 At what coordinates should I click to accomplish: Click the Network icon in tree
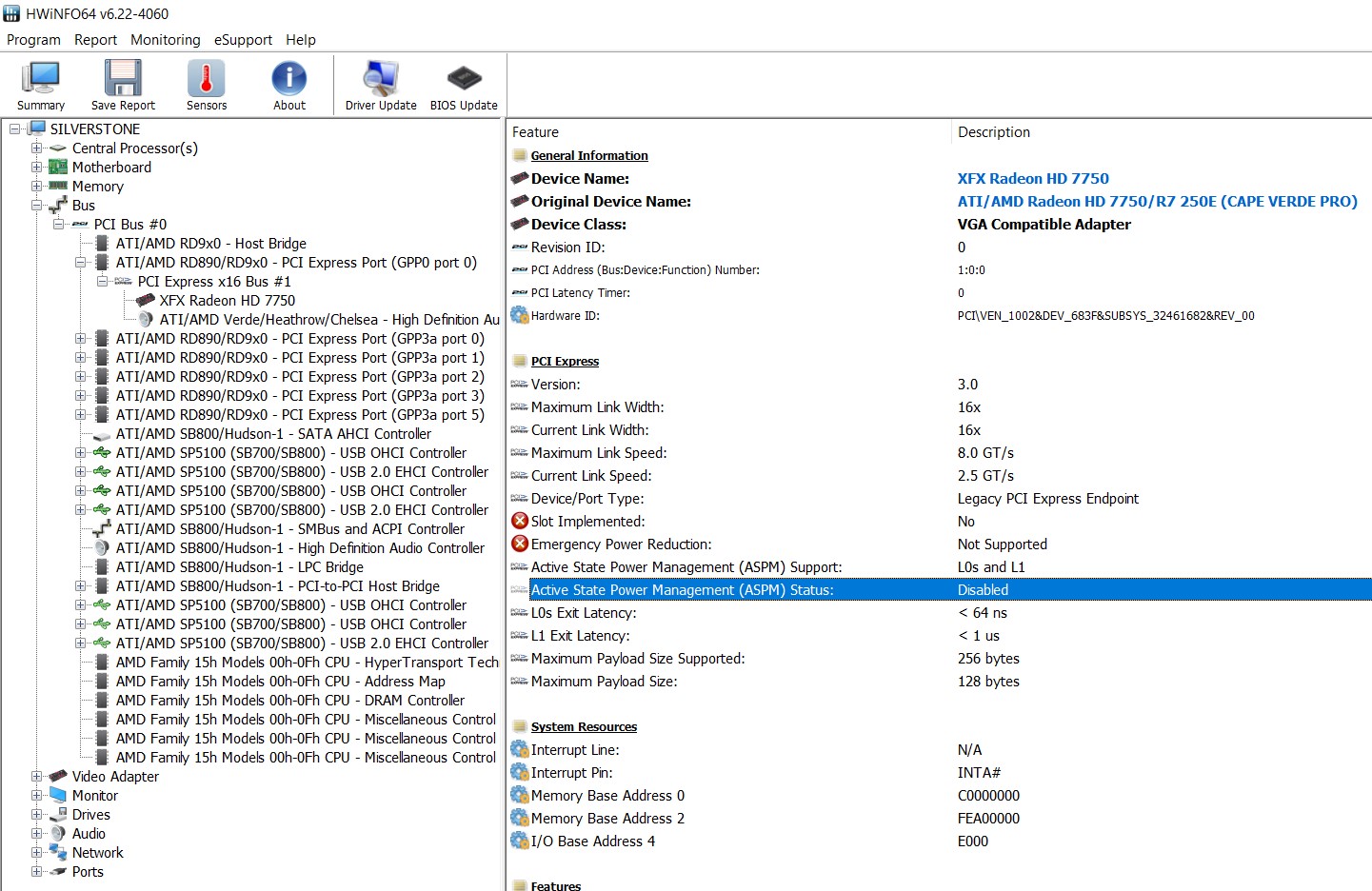coord(58,852)
